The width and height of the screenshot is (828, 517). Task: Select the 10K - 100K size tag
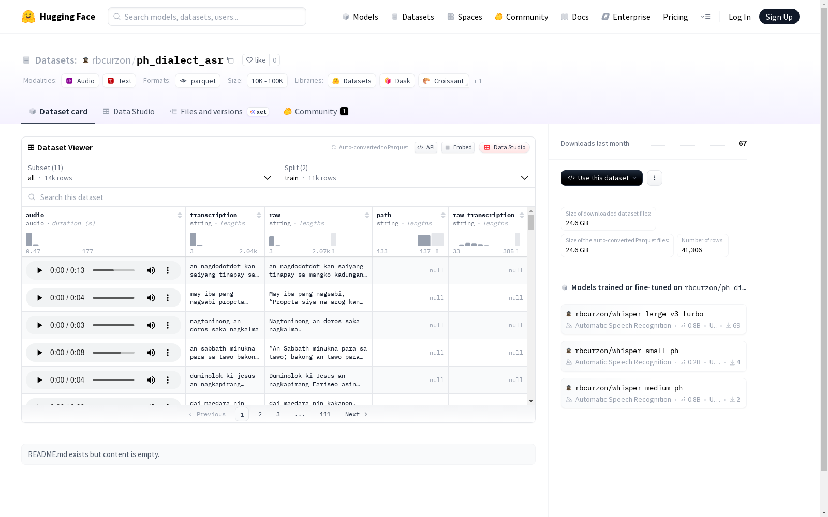tap(267, 81)
